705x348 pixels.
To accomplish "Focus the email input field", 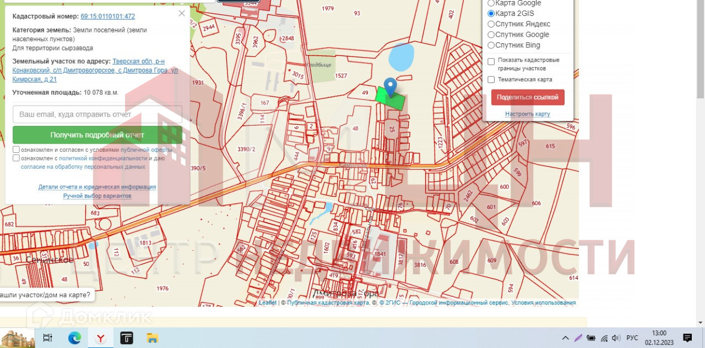I will point(97,114).
